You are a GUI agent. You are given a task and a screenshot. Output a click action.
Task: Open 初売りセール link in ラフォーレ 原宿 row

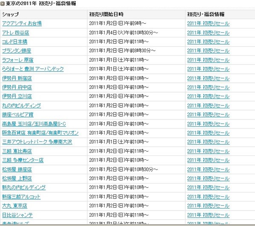[x=208, y=60]
